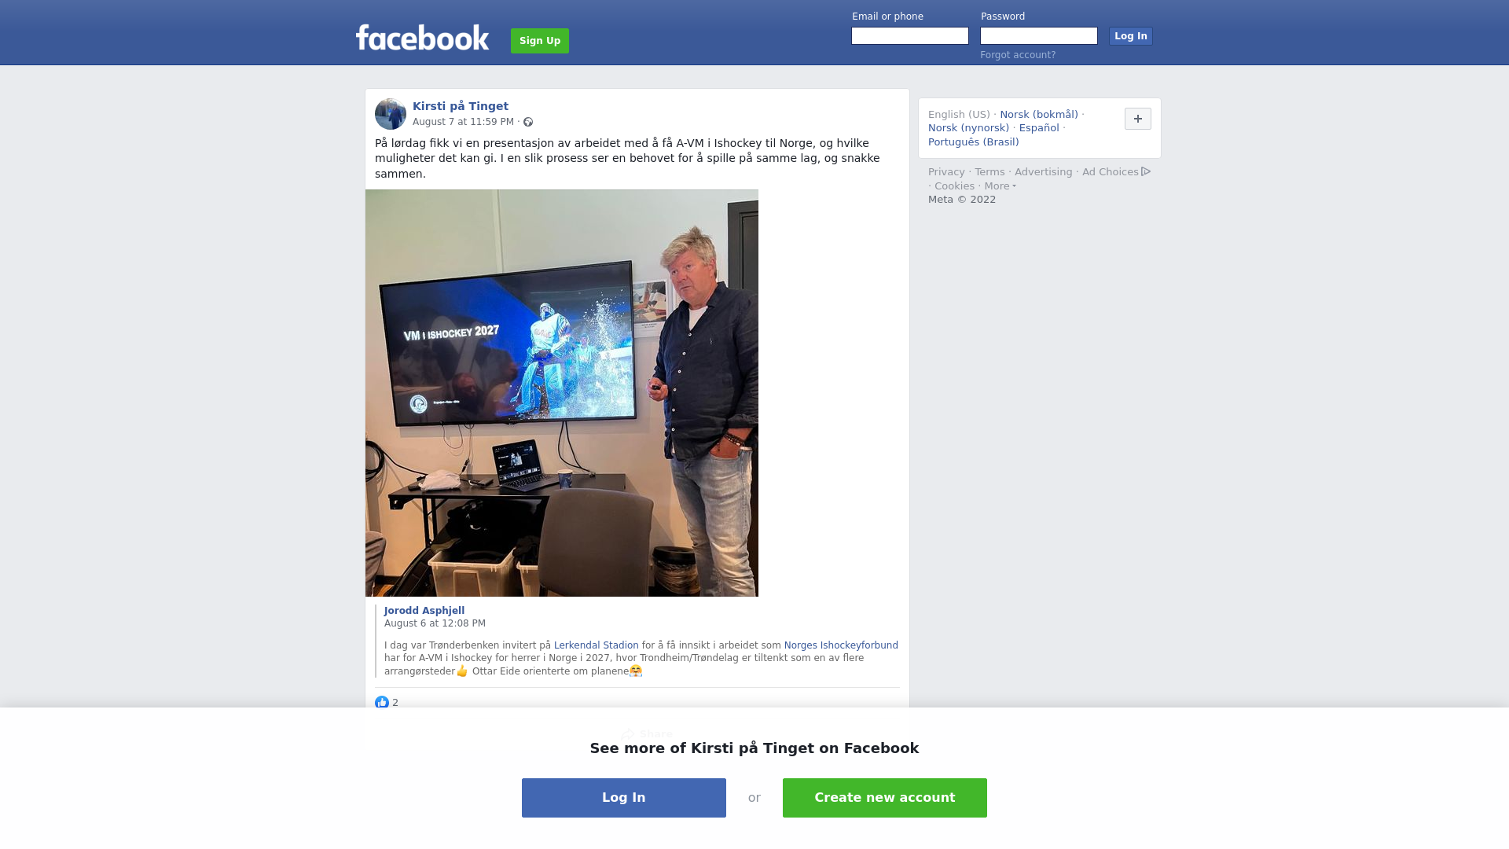
Task: Switch language to Norsk (bokmål)
Action: coord(1039,115)
